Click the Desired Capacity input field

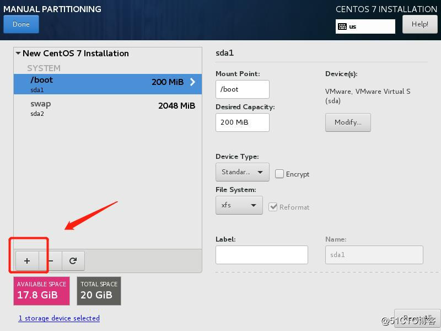[243, 122]
